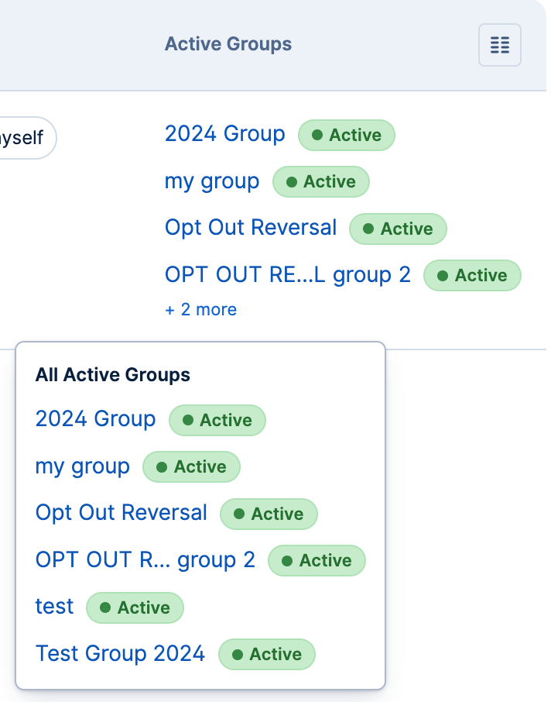Click the Active badge beside Test Group 2024

click(267, 654)
